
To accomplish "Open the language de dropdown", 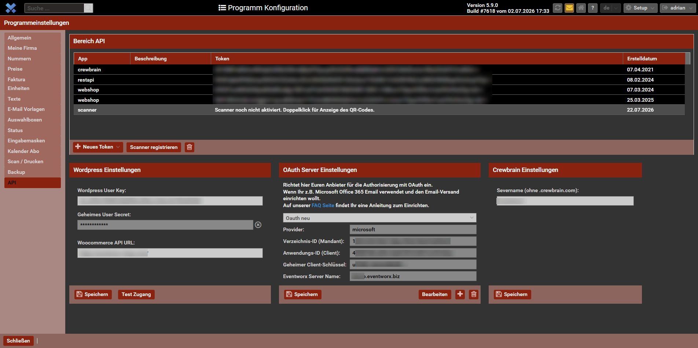I will click(x=610, y=8).
